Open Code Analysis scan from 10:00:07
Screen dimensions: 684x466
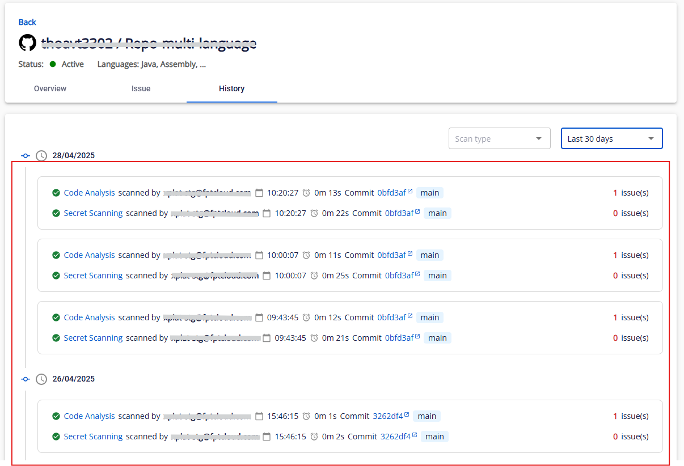(x=89, y=255)
